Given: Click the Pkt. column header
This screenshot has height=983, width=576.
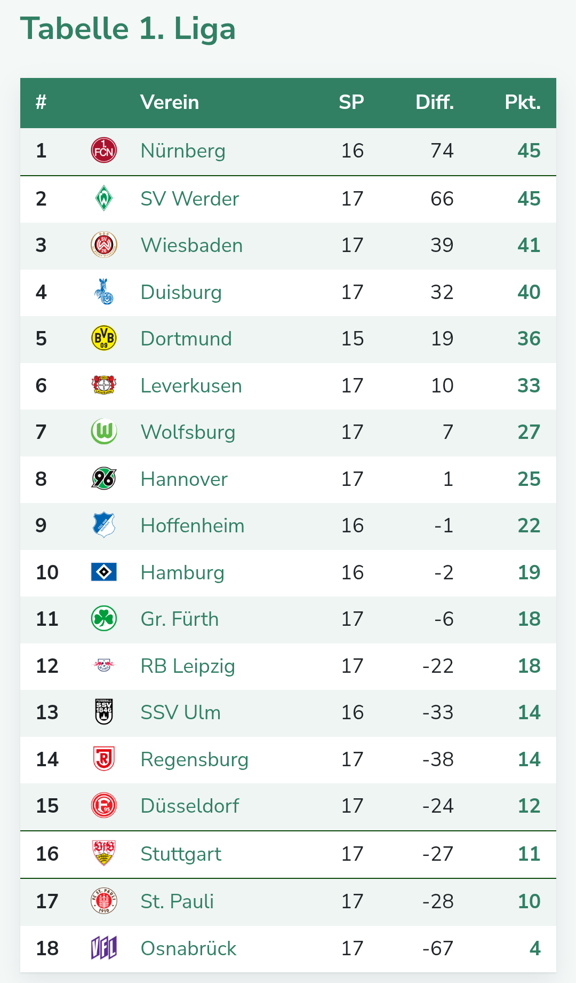Looking at the screenshot, I should (522, 103).
